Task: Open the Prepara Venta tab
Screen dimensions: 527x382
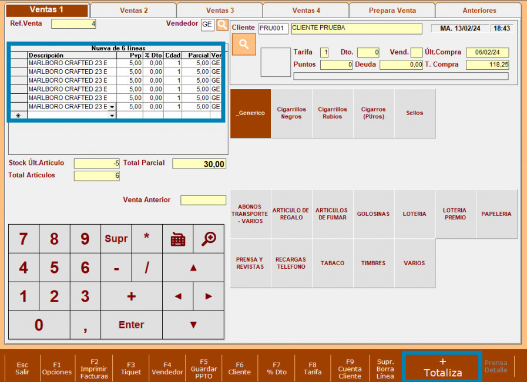Action: tap(392, 11)
